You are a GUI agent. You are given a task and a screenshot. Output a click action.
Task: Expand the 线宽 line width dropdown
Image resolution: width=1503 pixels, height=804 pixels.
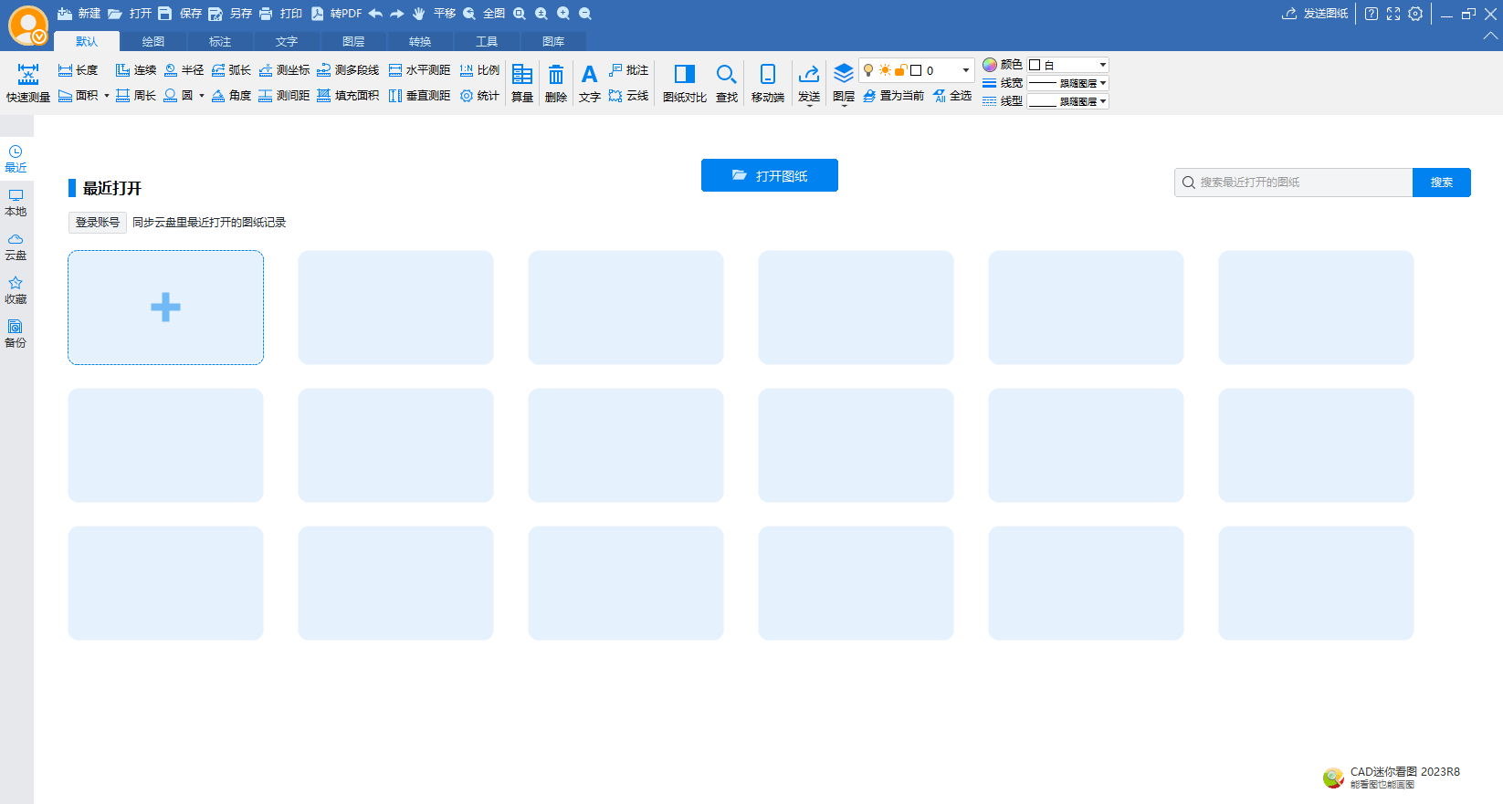click(1067, 83)
